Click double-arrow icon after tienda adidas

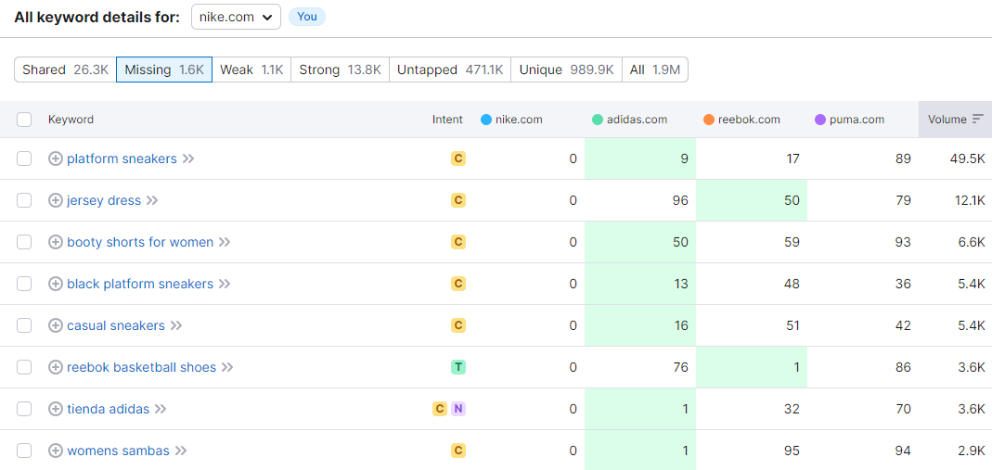[160, 409]
